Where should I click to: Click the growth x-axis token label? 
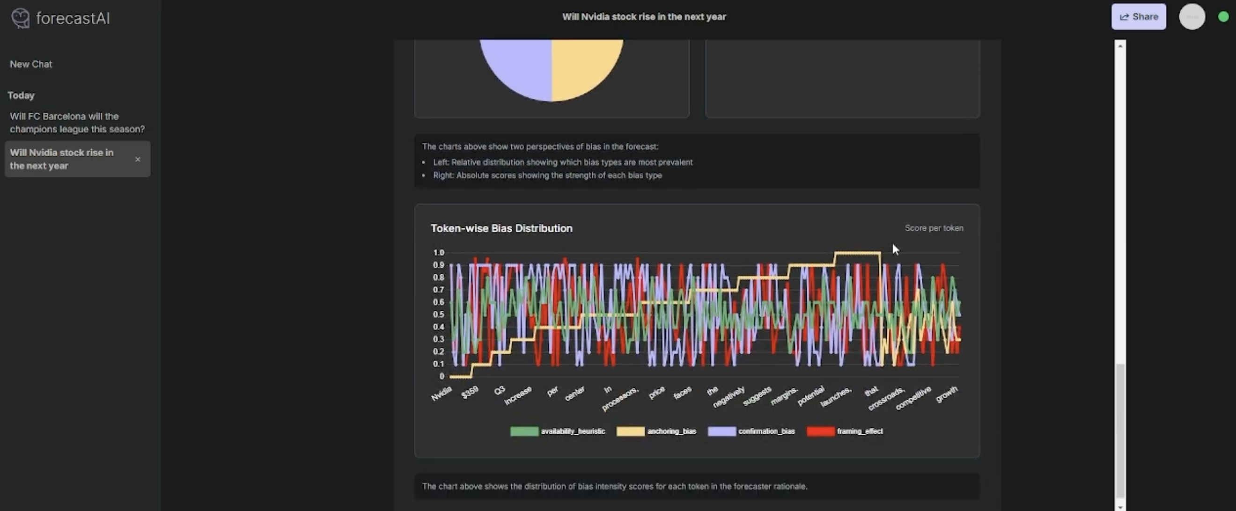[x=947, y=394]
